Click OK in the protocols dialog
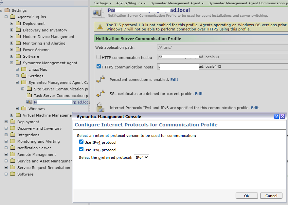Image resolution: width=288 pixels, height=205 pixels. [246, 196]
